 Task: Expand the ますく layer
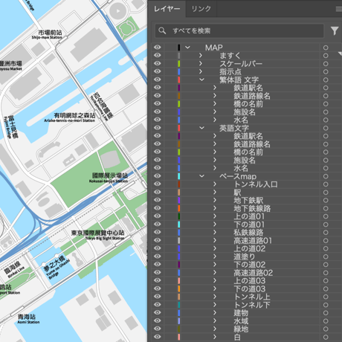coord(201,56)
